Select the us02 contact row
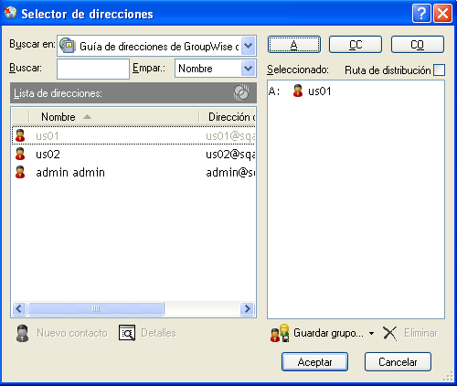The height and width of the screenshot is (386, 457). click(x=133, y=154)
